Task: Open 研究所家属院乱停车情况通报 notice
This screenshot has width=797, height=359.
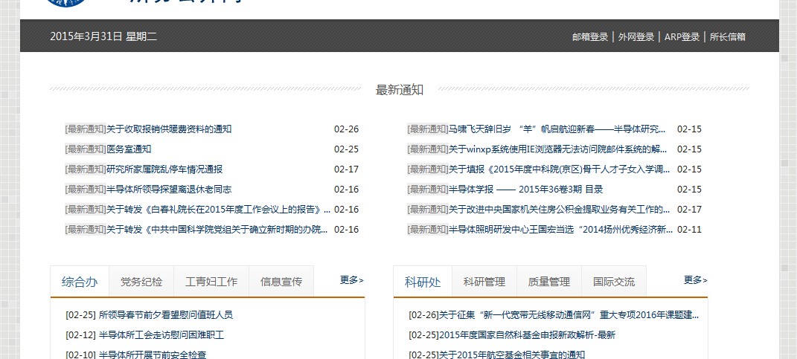Action: tap(164, 169)
